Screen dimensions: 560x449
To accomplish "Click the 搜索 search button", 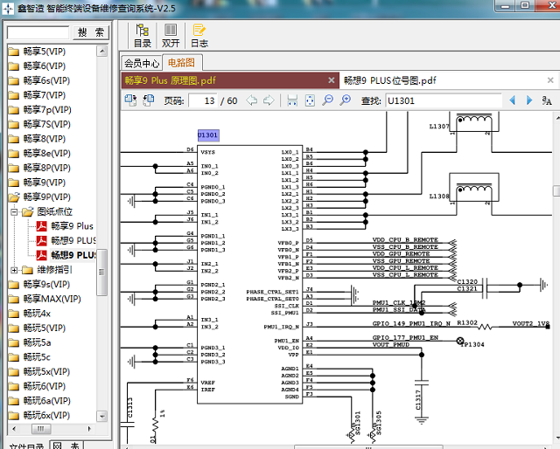I will click(x=91, y=33).
